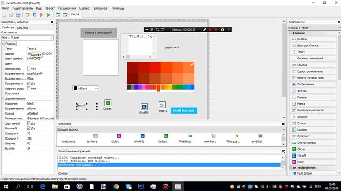Screen dimensions: 341x191
Task: Pick the top-left dark red swatch
Action: [x=133, y=67]
